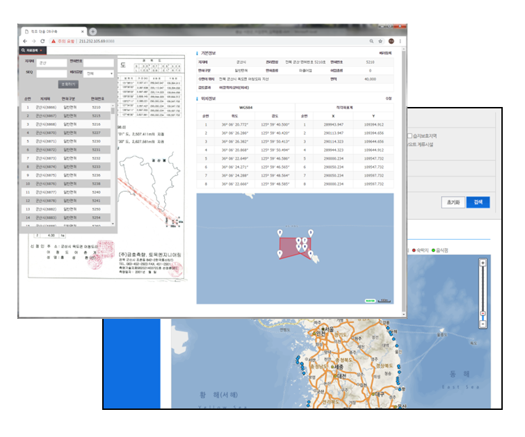Screen dimensions: 525x437
Task: Open the 전체 select dropdown in the search panel
Action: point(99,73)
